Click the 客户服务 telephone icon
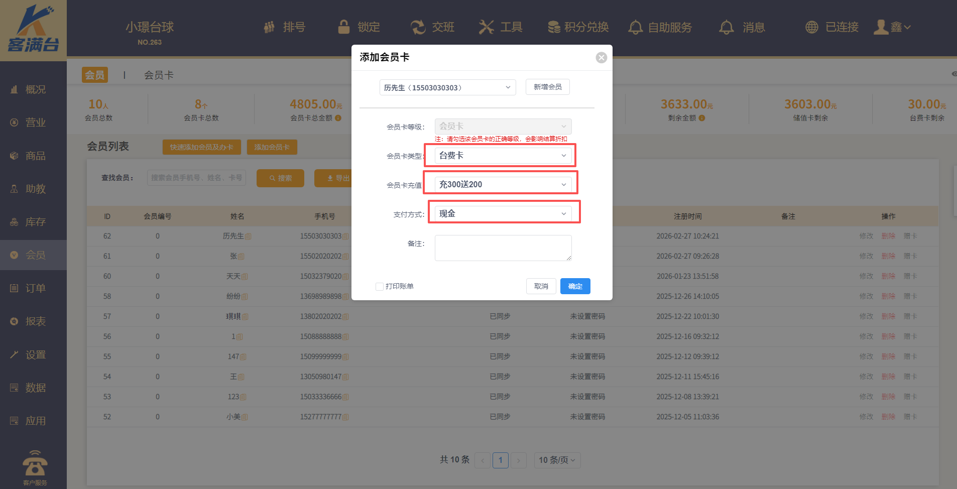The width and height of the screenshot is (957, 489). click(x=35, y=464)
